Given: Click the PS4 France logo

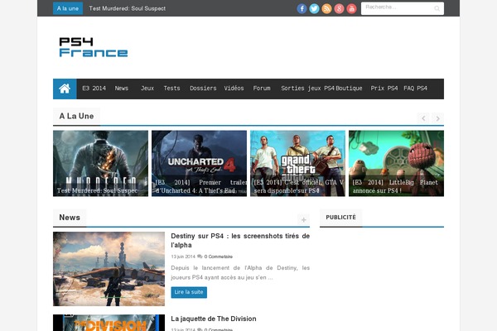Looking at the screenshot, I should click(x=93, y=47).
